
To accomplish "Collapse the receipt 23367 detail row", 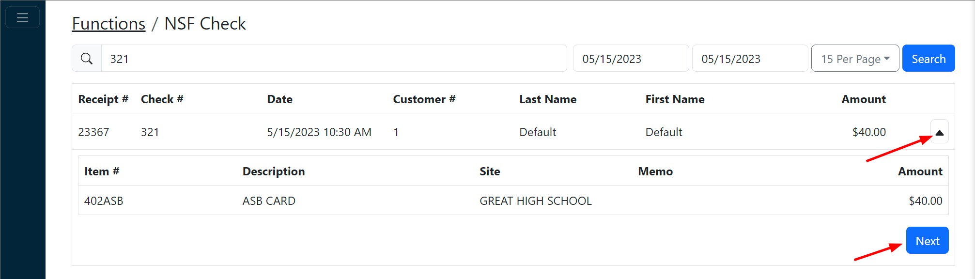I will click(939, 131).
